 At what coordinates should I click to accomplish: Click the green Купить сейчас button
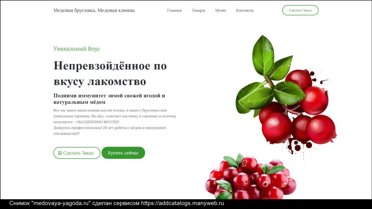(123, 153)
